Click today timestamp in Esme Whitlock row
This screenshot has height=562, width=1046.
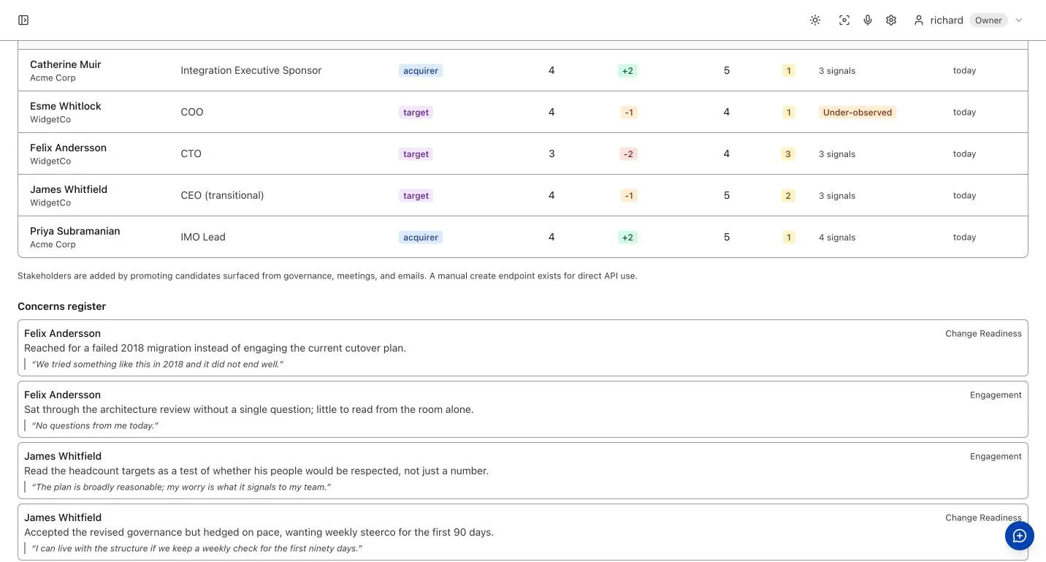click(x=964, y=112)
